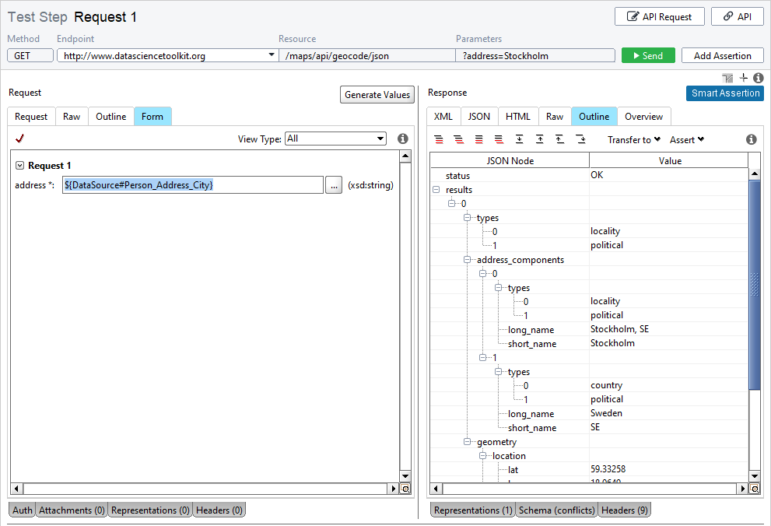Switch to Raw tab in response panel
Viewport: 771px width, 526px height.
555,117
